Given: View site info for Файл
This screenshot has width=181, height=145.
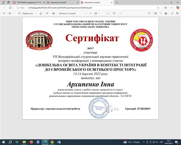Looking at the screenshot, I should [21, 8].
